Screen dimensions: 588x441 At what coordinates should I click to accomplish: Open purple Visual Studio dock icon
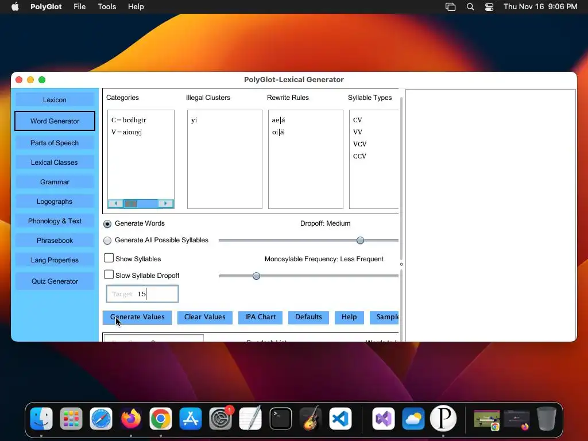click(383, 419)
